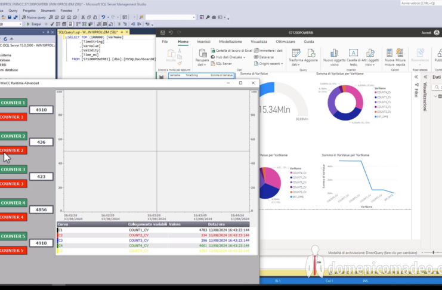
Task: Click the wrench properties icon in the SSMS toolbar
Action: pos(208,17)
